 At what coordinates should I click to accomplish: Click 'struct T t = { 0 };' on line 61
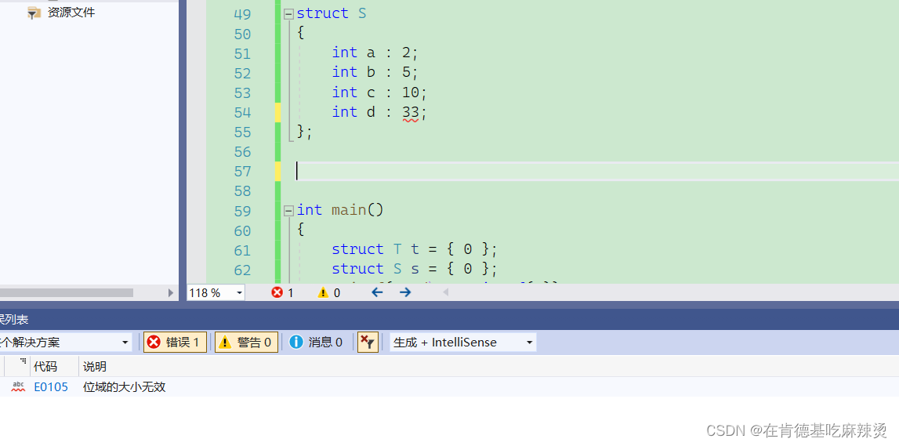(415, 248)
